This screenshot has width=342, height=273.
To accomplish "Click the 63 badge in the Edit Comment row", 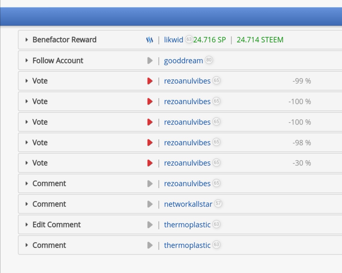I will coord(216,224).
